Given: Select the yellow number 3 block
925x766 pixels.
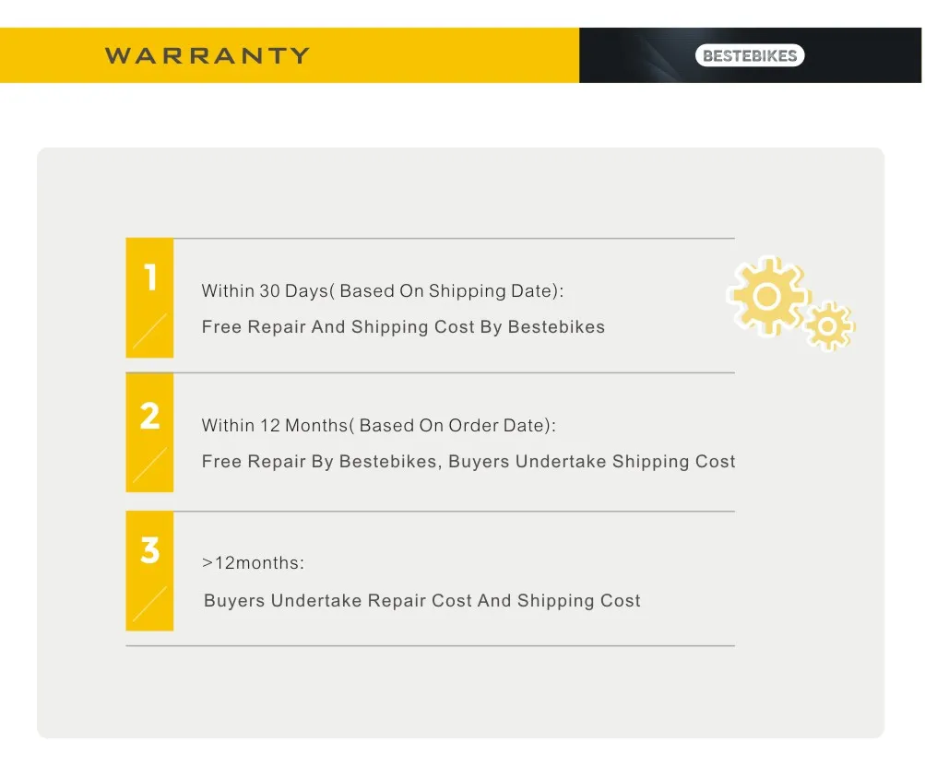Looking at the screenshot, I should [149, 571].
